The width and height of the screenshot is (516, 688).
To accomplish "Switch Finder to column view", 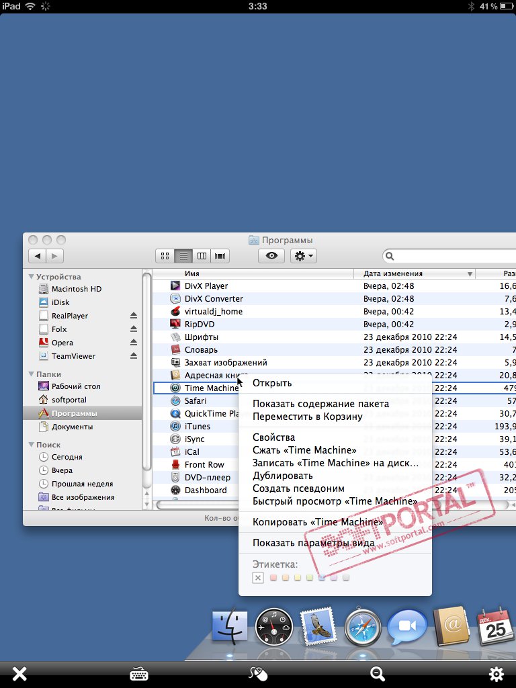I will pos(202,256).
